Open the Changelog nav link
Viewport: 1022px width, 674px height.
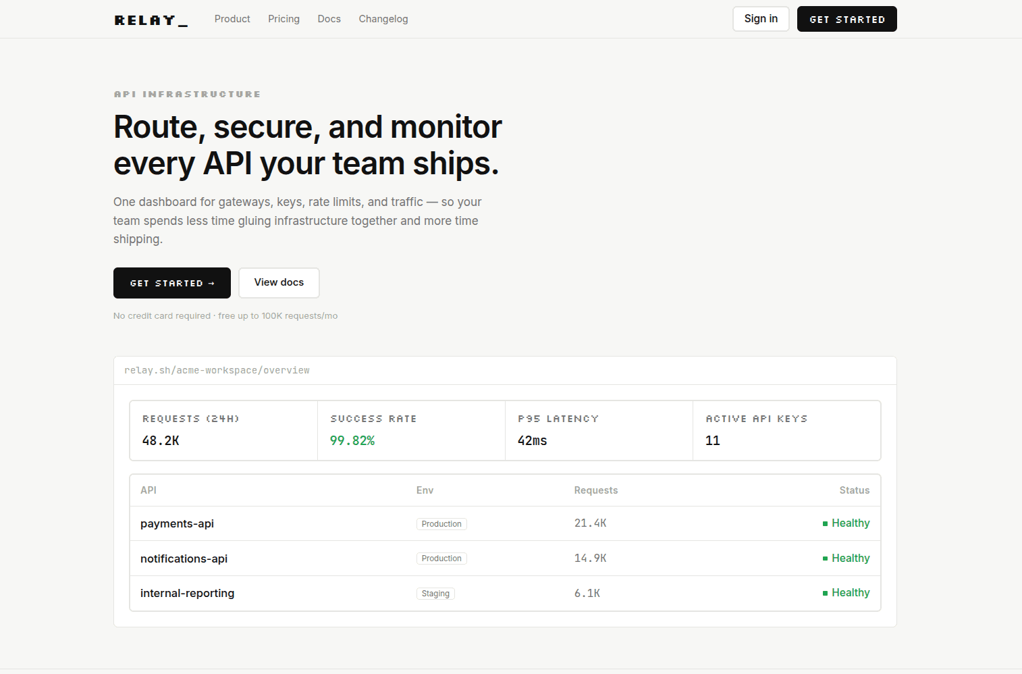[x=383, y=19]
